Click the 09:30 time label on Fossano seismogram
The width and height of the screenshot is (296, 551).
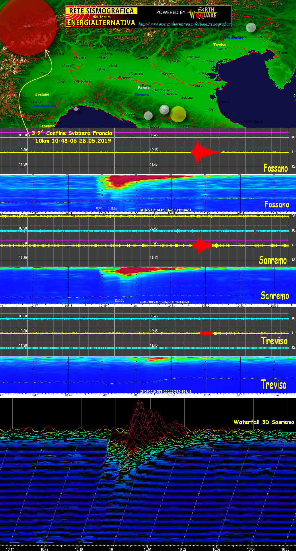23,135
